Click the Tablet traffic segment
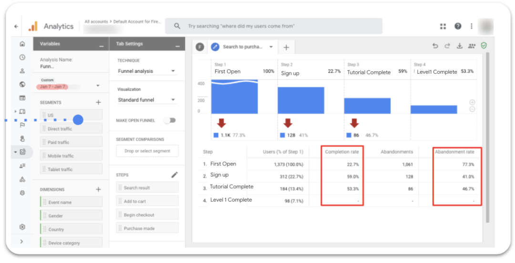The height and width of the screenshot is (263, 515). point(71,170)
